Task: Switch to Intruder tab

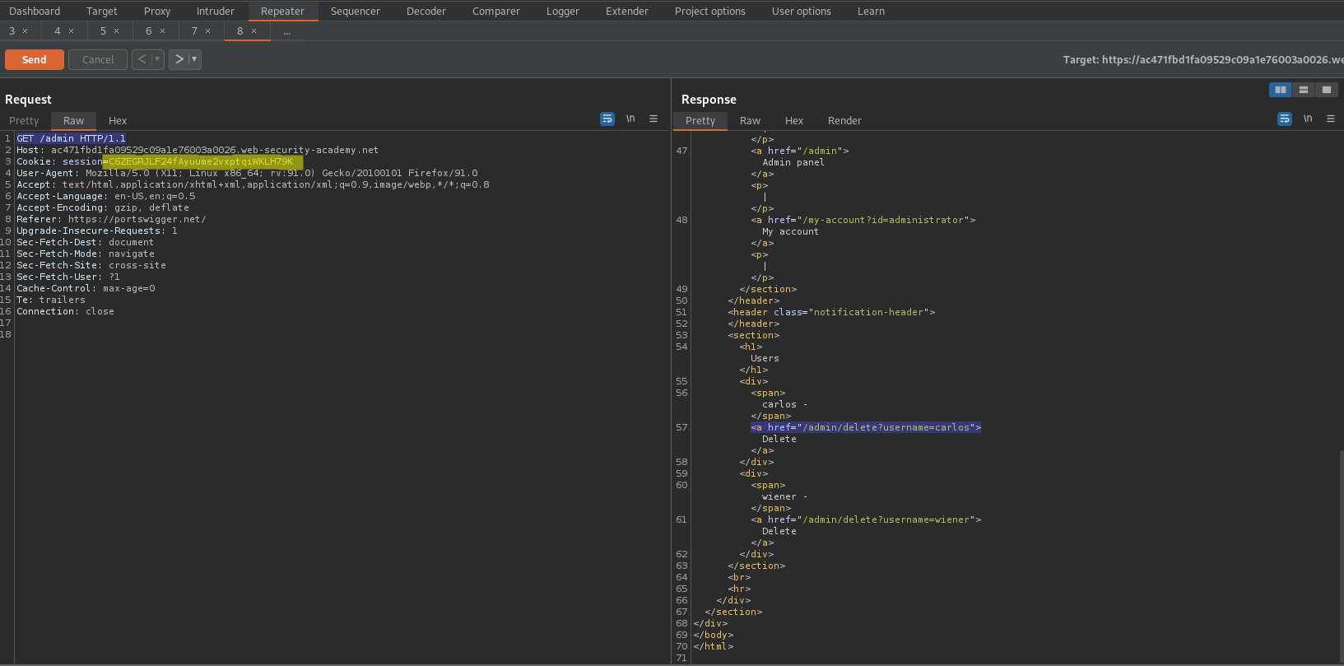Action: 216,11
